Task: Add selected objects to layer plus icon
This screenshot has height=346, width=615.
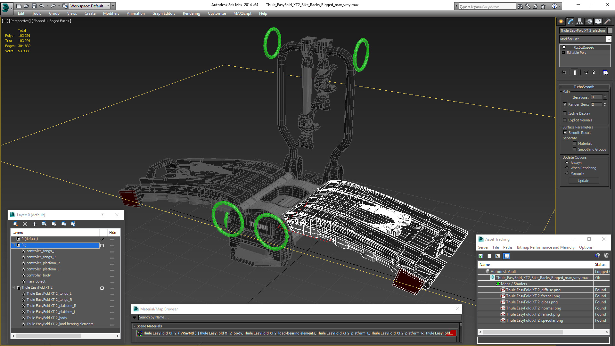Action: point(35,224)
